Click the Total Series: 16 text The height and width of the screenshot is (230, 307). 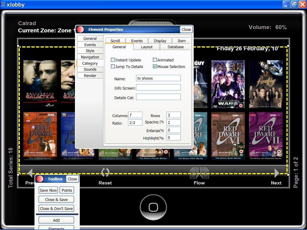(x=10, y=168)
